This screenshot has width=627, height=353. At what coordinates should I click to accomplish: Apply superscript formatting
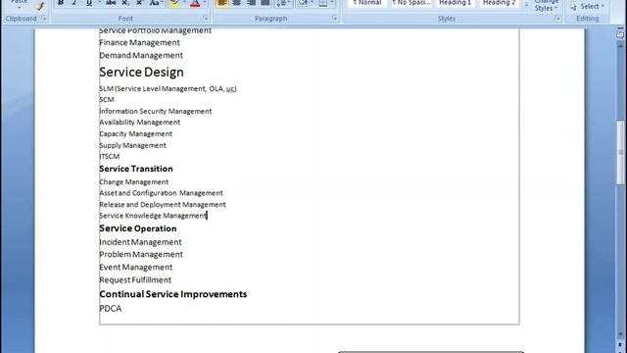[x=139, y=3]
